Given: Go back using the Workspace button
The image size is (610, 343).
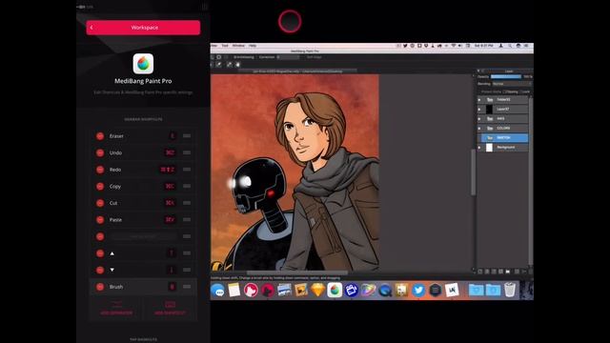Looking at the screenshot, I should pos(143,28).
